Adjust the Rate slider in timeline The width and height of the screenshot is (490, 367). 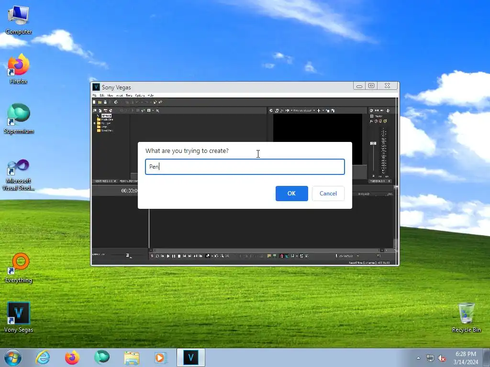point(127,255)
